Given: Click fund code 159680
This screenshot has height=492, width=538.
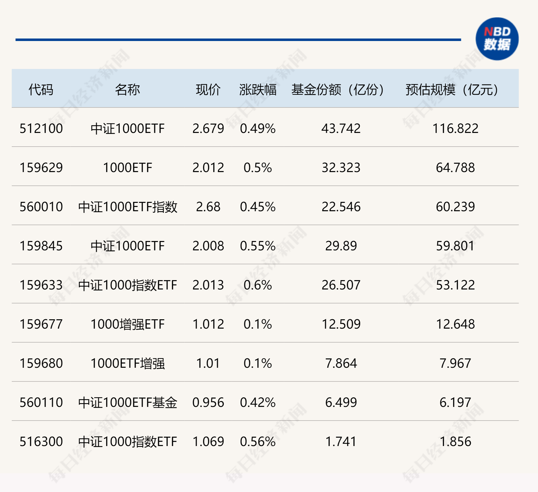Looking at the screenshot, I should point(41,363).
